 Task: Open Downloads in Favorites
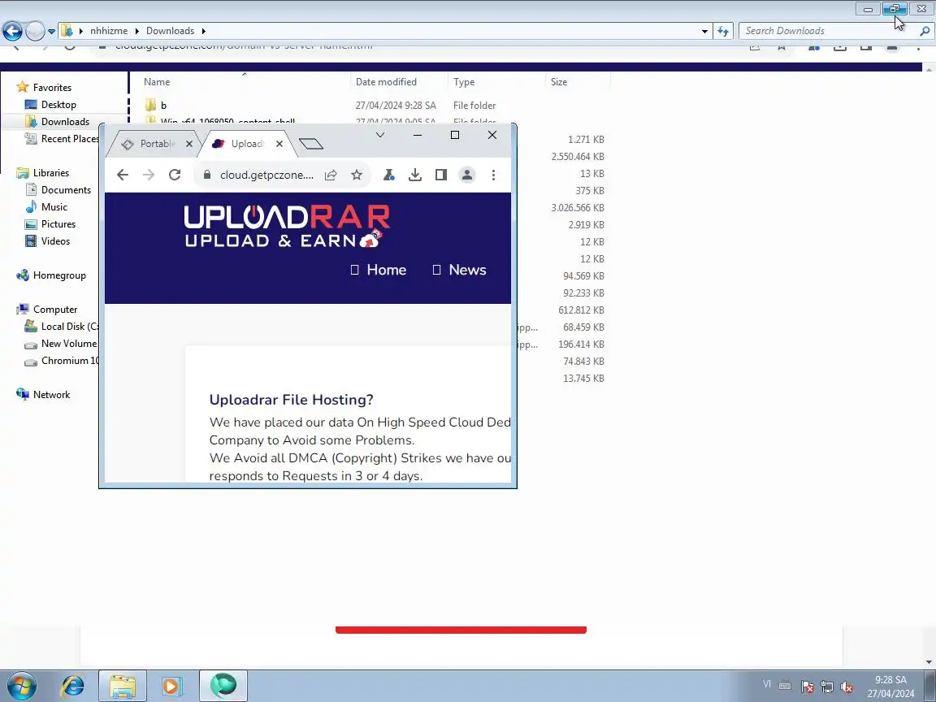65,122
